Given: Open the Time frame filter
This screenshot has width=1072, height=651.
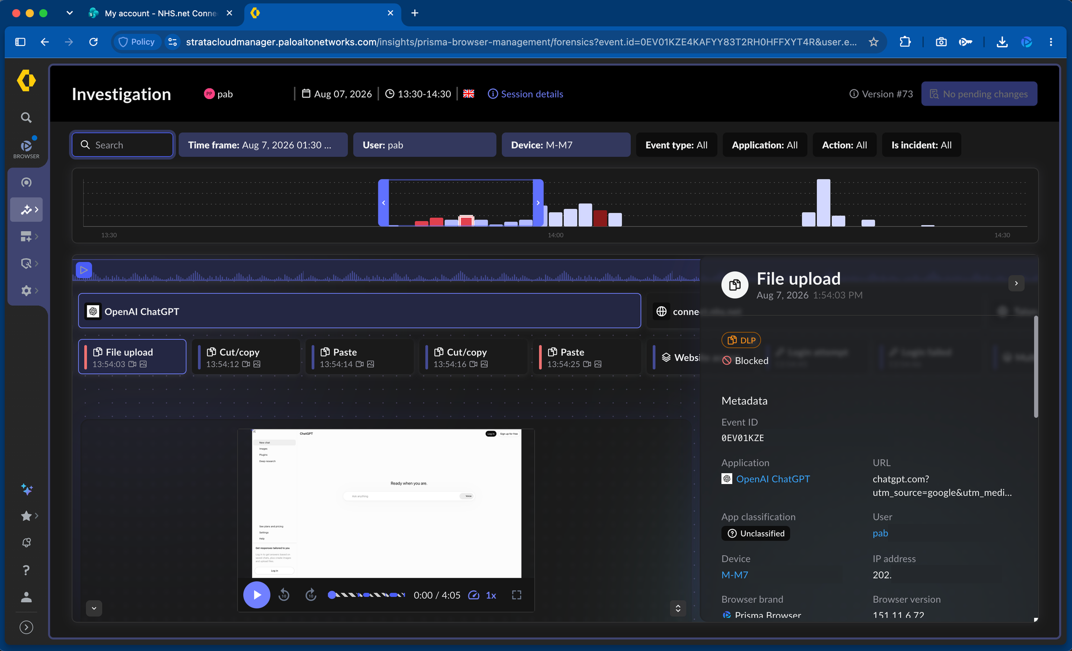Looking at the screenshot, I should coord(263,145).
